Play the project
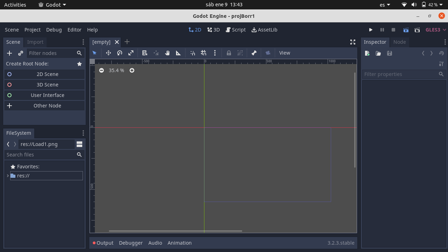 (371, 30)
